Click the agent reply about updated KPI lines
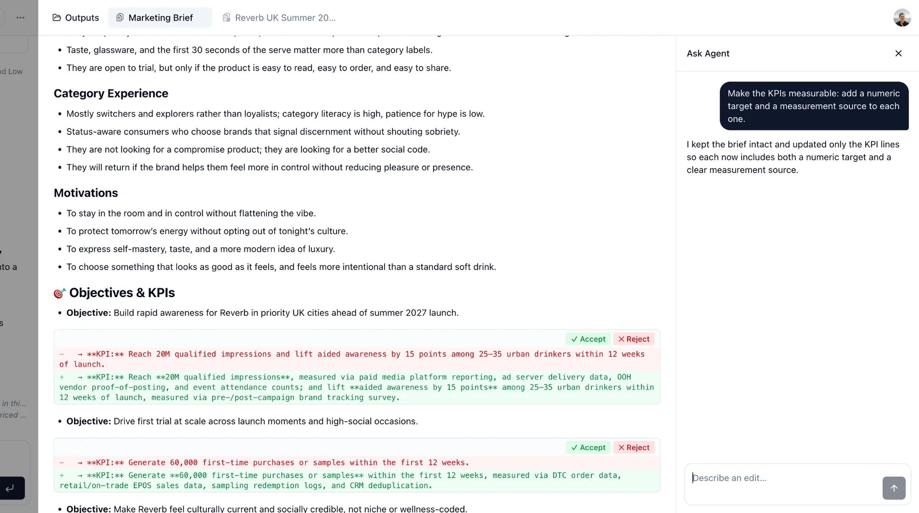This screenshot has height=513, width=919. pos(793,157)
